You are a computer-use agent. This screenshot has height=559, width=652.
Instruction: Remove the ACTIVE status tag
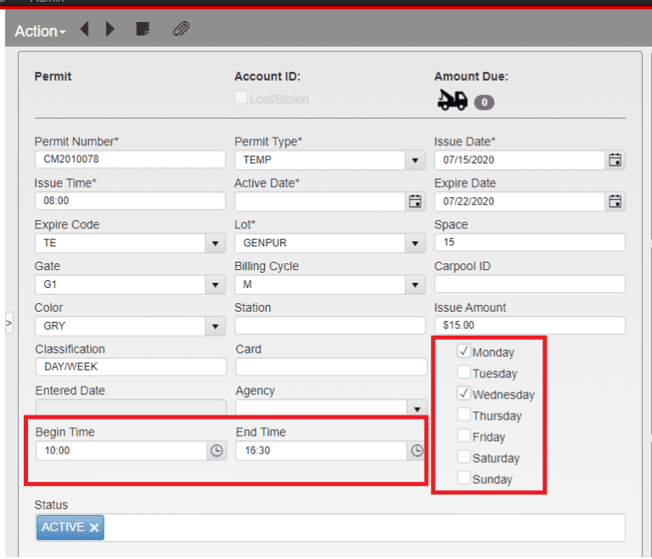94,528
